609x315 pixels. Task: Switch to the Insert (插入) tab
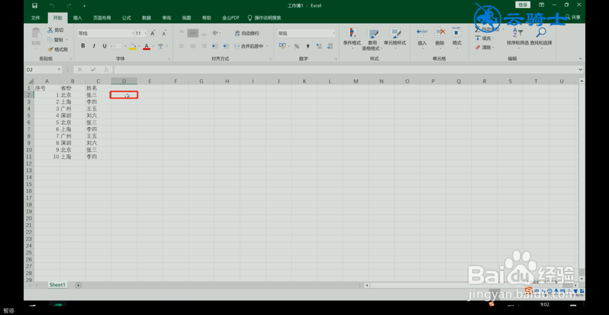tap(78, 18)
